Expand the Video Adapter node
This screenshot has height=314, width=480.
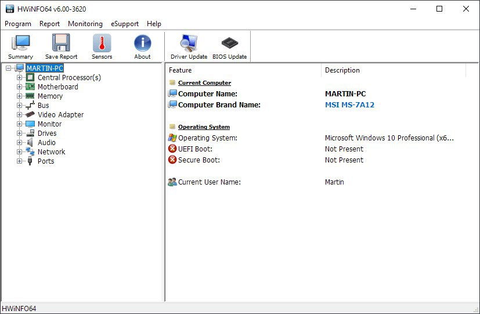click(19, 114)
